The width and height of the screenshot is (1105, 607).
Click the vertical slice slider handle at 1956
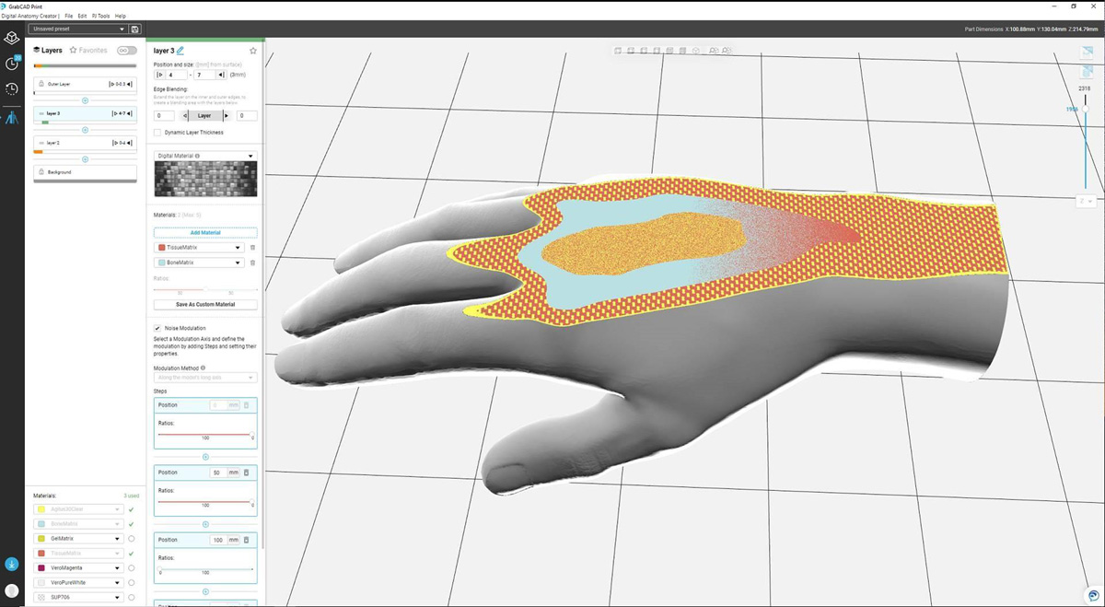tap(1086, 109)
